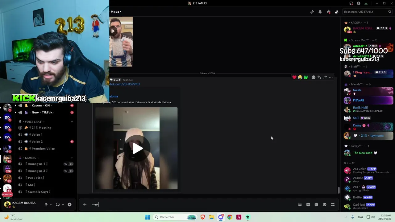395x222 pixels.
Task: Open Windows Start button in taskbar
Action: point(148,217)
